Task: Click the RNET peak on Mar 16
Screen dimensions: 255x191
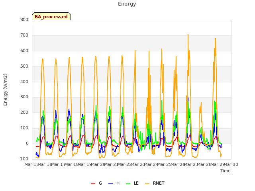Action: [43, 59]
